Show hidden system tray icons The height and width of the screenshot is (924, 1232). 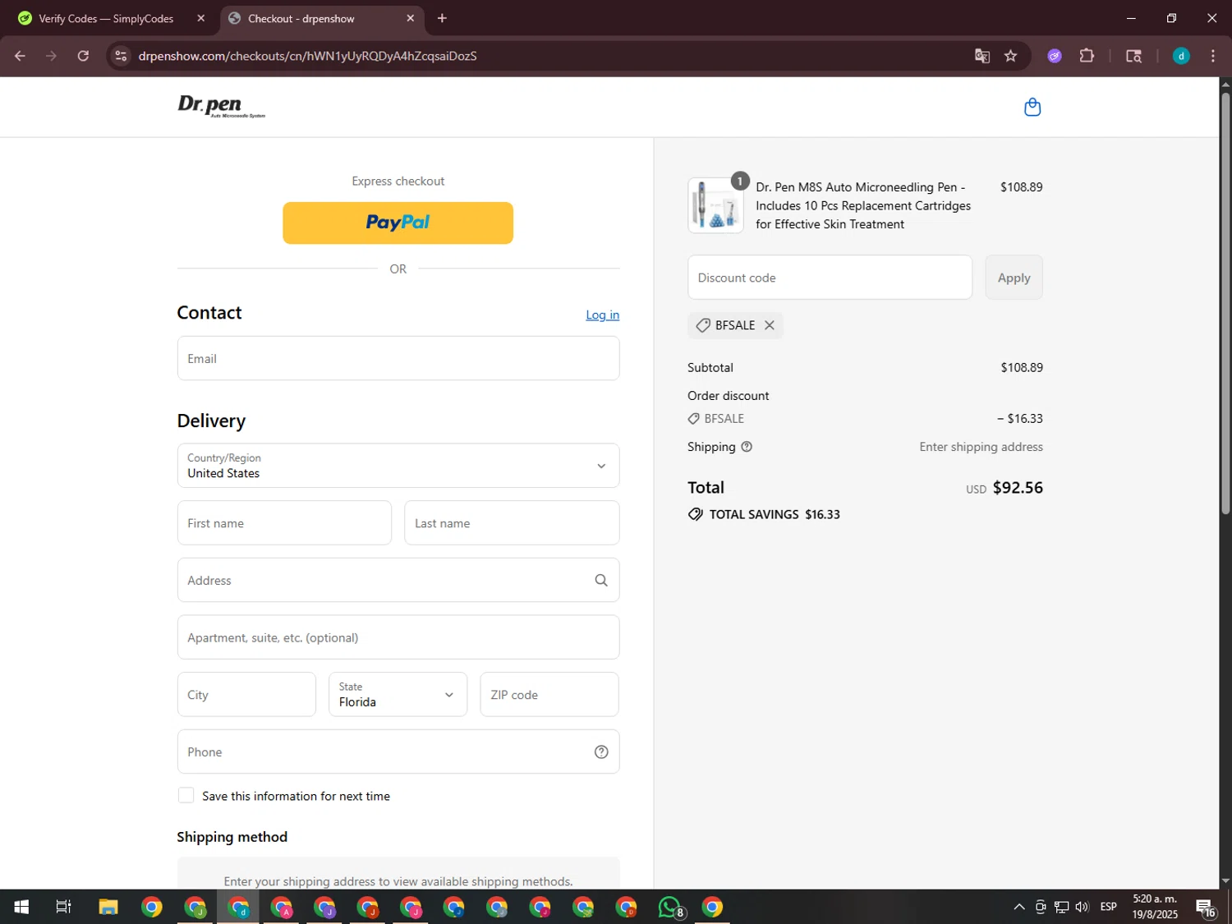coord(1019,907)
